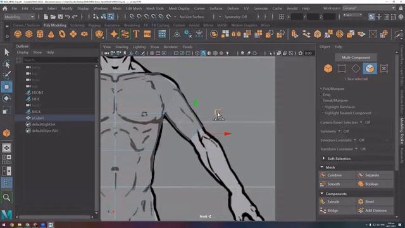Toggle the Highlight Backfaces checkbox
Image resolution: width=405 pixels, height=228 pixels.
323,107
